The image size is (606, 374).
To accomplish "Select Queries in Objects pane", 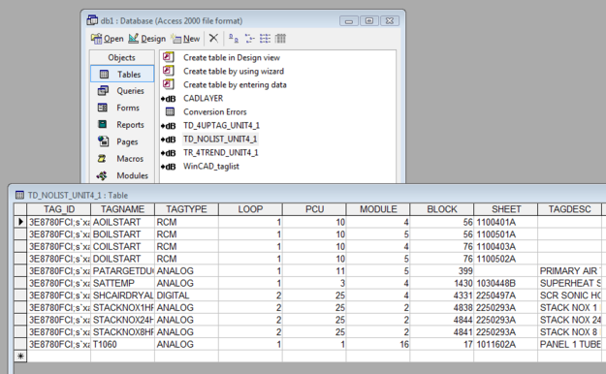I will click(122, 91).
